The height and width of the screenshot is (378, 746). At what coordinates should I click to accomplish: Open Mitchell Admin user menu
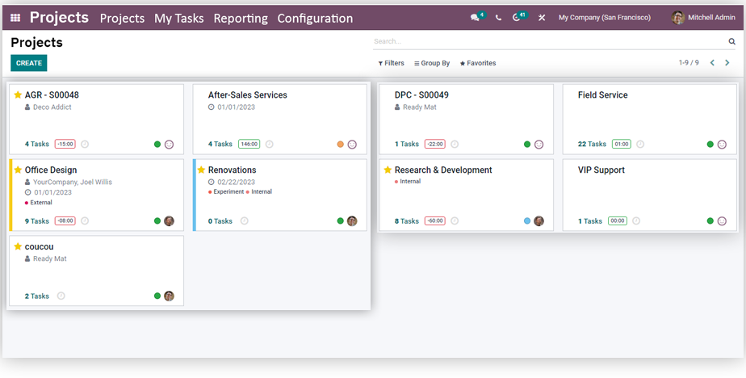click(x=703, y=18)
